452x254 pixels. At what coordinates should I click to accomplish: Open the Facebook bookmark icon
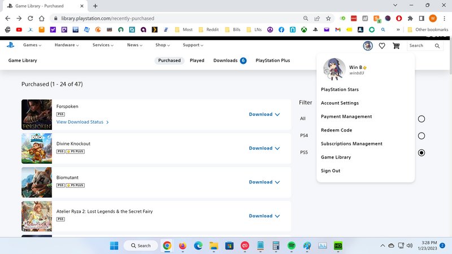pyautogui.click(x=281, y=29)
